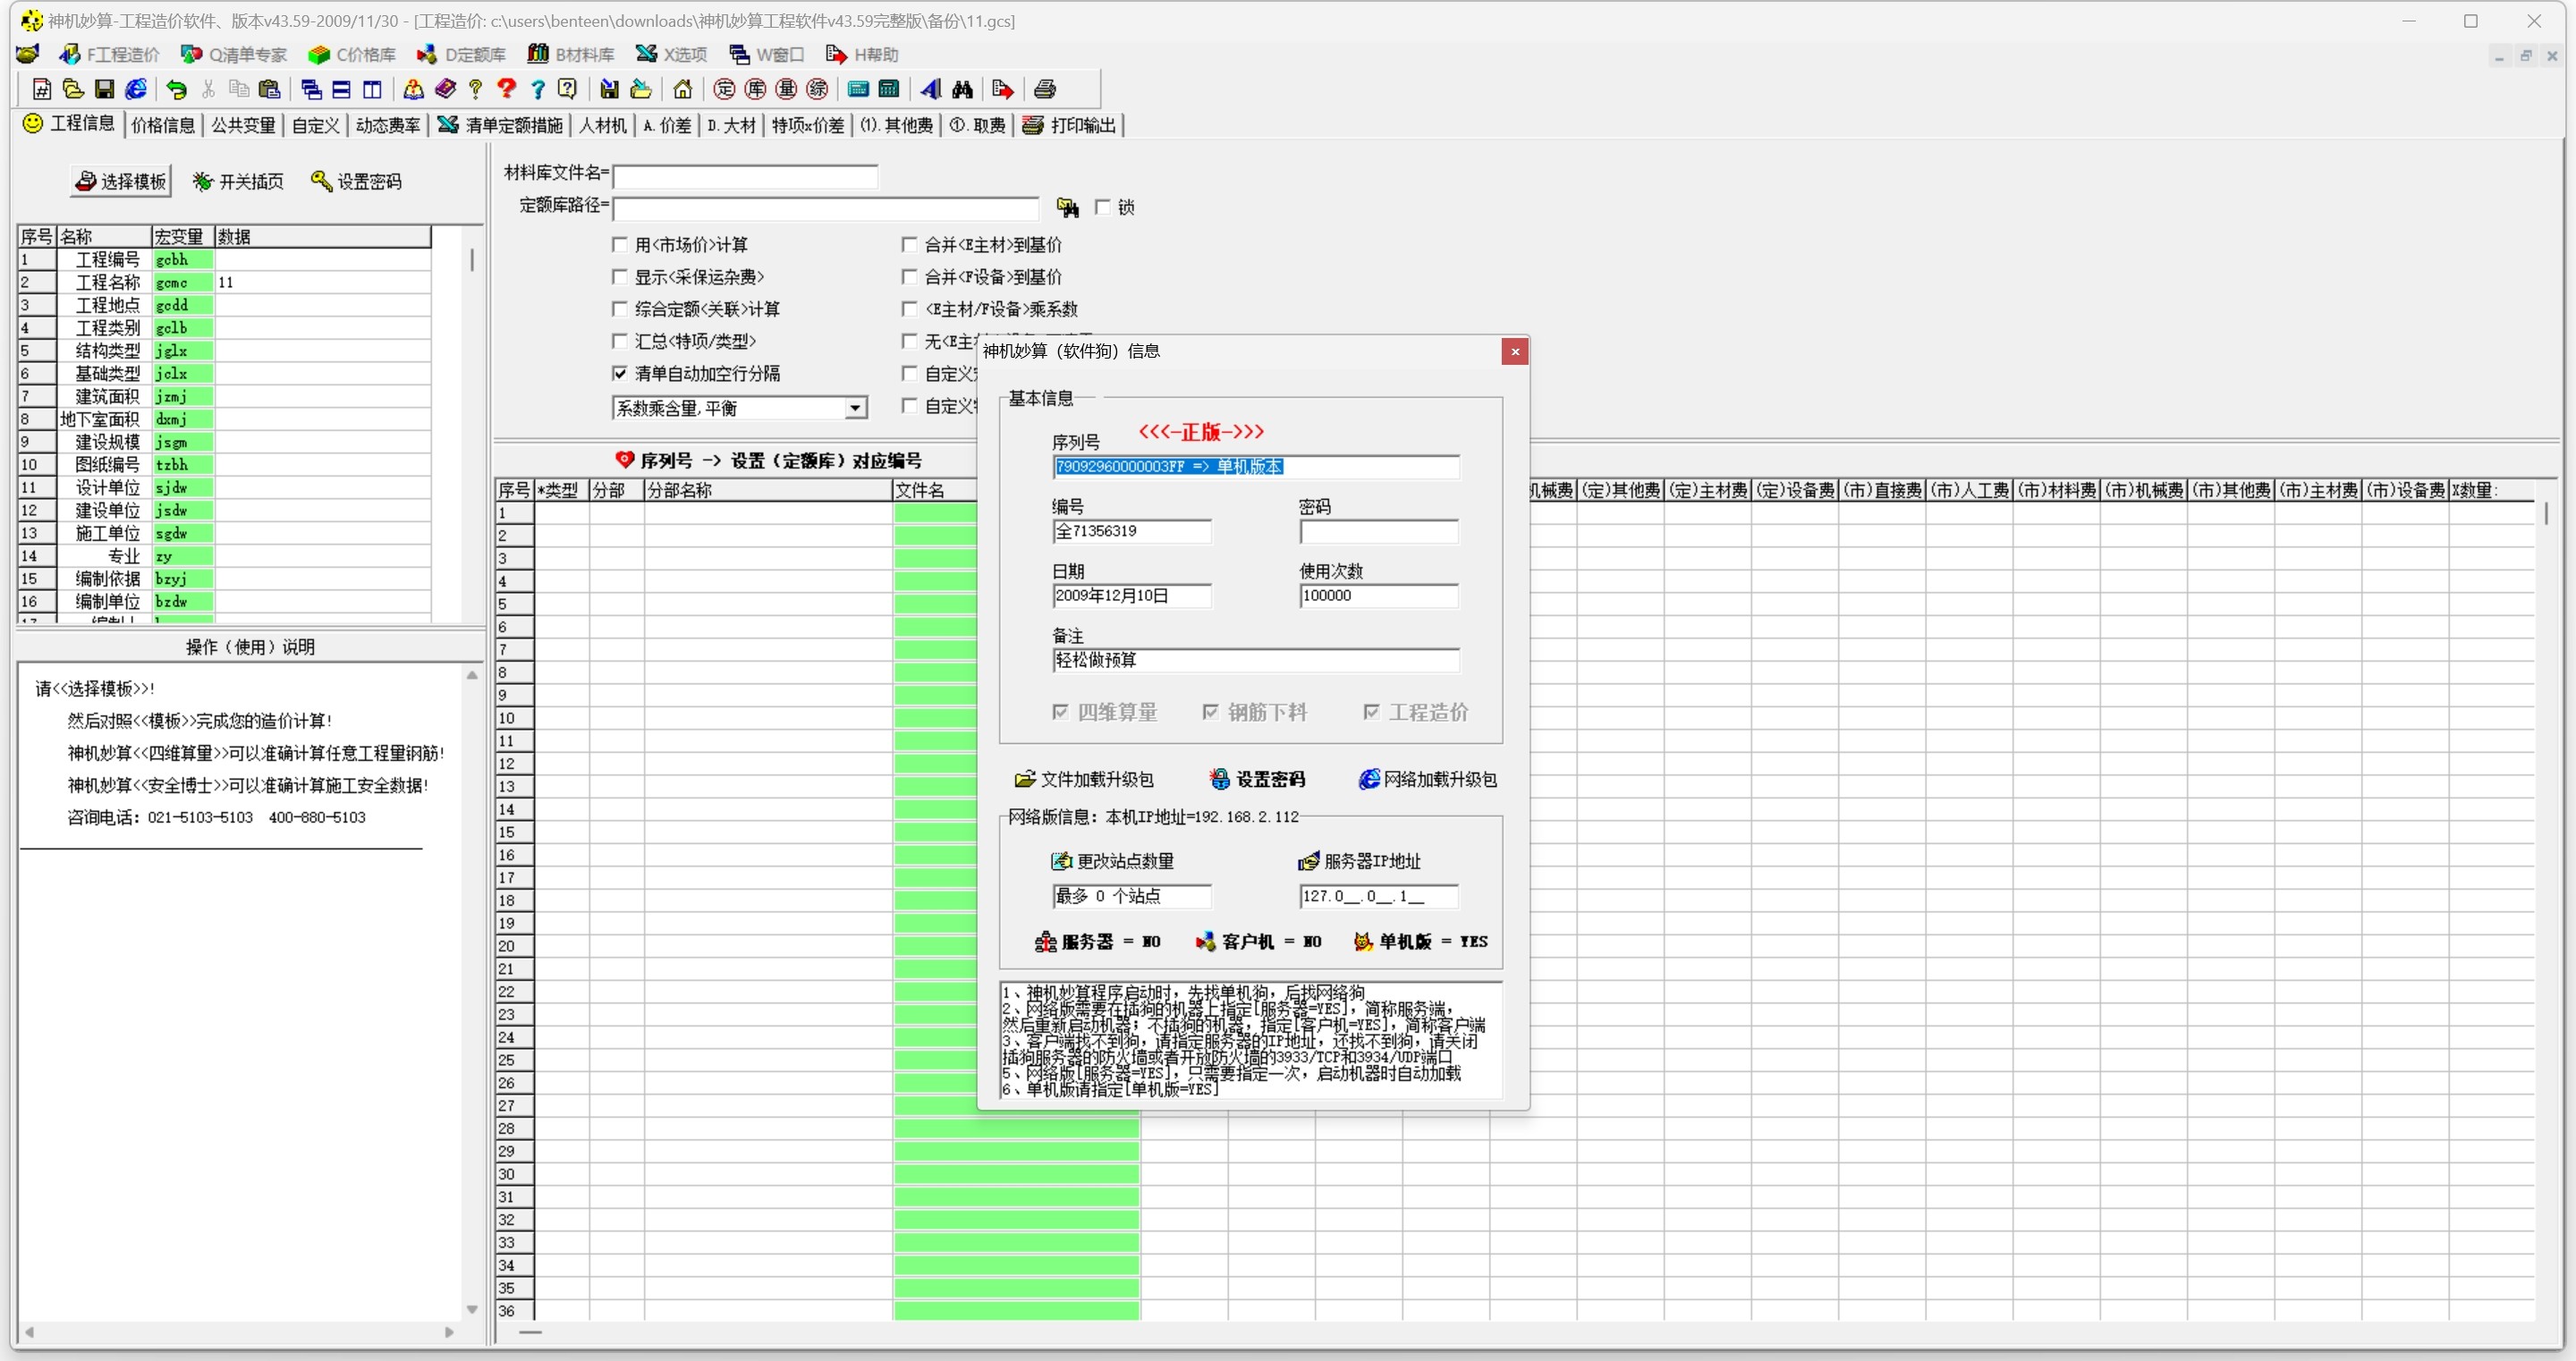
Task: Click the house home toolbar icon
Action: point(683,89)
